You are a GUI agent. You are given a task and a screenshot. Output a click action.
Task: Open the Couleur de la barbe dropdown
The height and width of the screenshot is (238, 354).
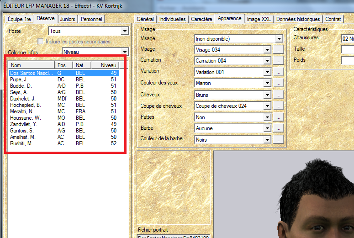pos(232,139)
